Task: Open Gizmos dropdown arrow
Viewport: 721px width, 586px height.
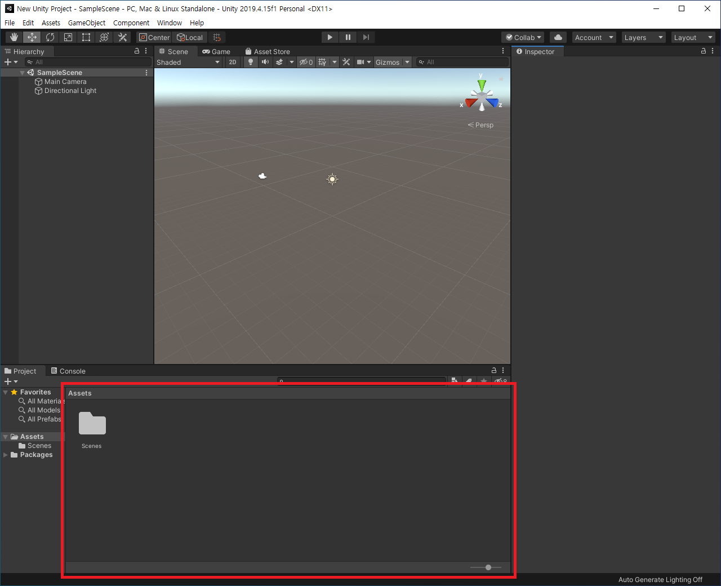Action: 407,62
